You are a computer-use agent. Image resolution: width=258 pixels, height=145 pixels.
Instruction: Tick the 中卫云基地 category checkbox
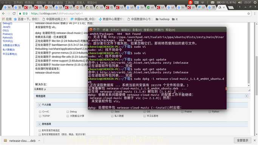(x=144, y=116)
